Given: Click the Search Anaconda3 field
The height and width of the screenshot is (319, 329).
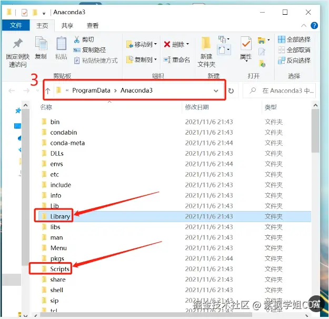Looking at the screenshot, I should (x=280, y=91).
